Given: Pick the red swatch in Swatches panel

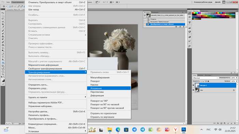Looking at the screenshot, I should tap(193, 13).
